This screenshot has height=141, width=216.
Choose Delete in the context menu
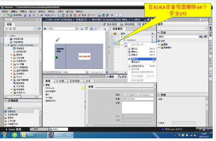pos(142,59)
